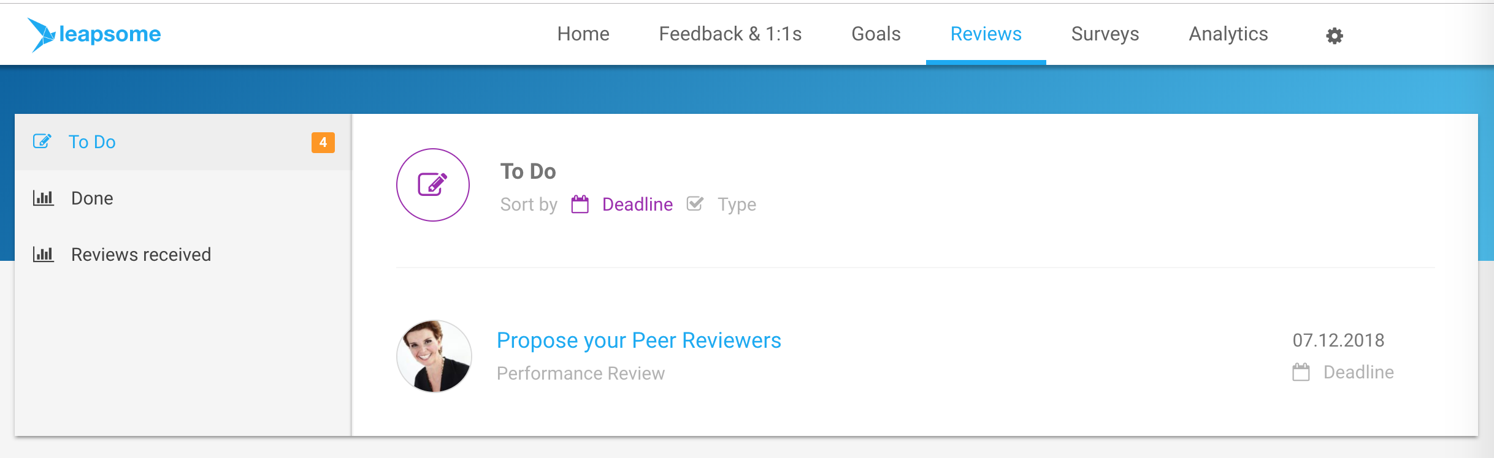1494x458 pixels.
Task: Click the To Do edit icon in sidebar
Action: [42, 141]
